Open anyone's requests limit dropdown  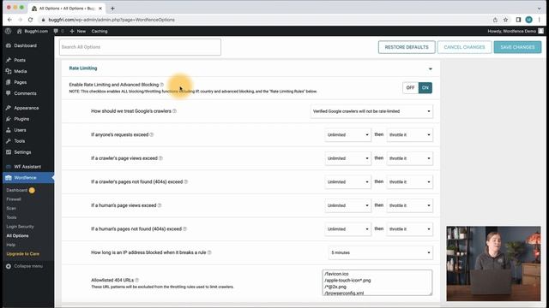[x=347, y=135]
